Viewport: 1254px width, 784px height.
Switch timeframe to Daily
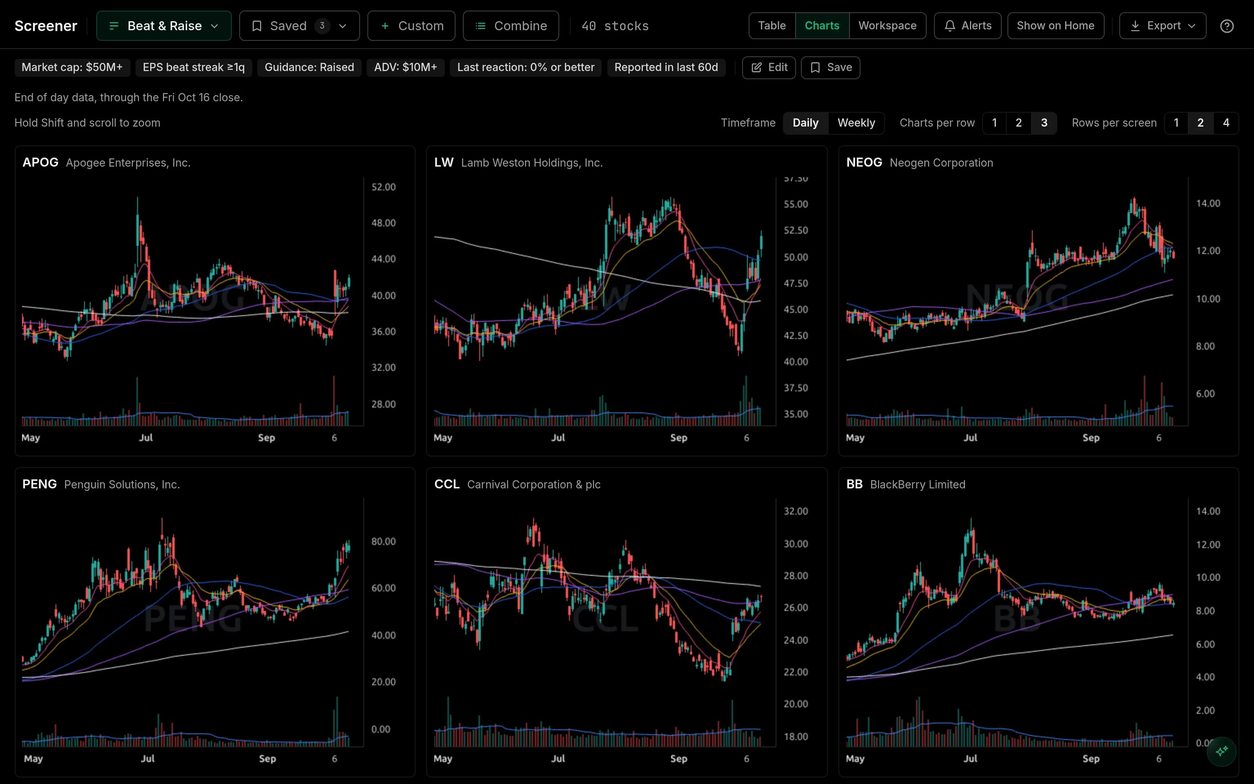805,123
